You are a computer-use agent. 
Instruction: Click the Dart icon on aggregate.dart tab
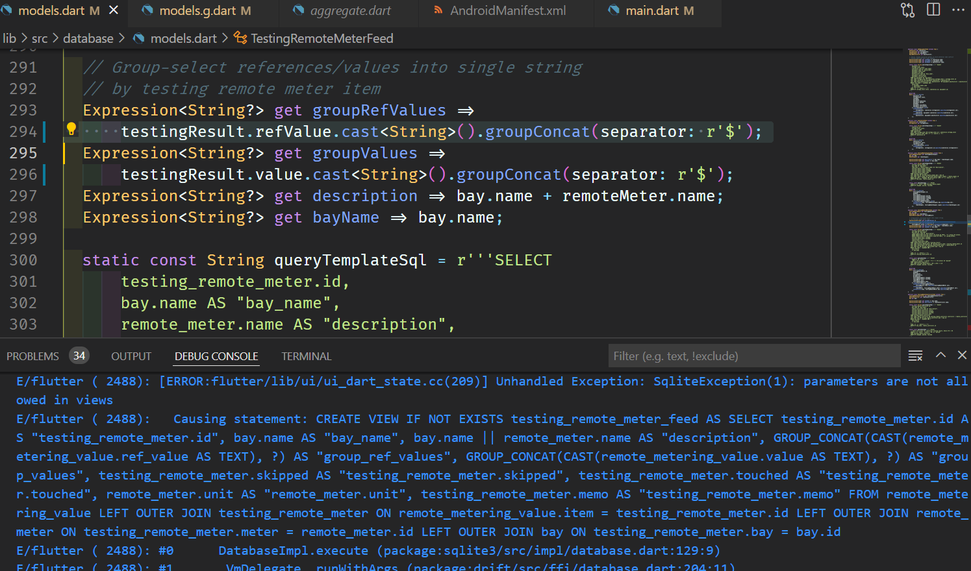(x=299, y=10)
